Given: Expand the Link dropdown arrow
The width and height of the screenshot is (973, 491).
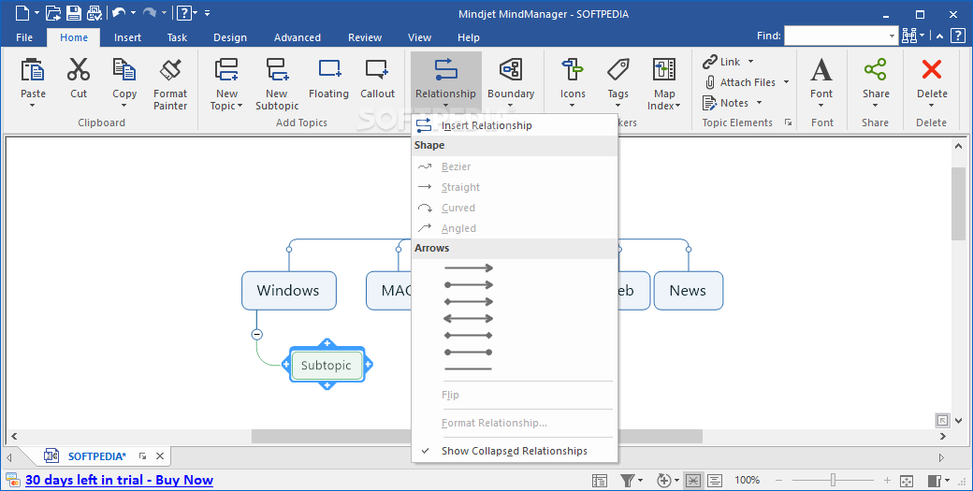Looking at the screenshot, I should coord(751,62).
